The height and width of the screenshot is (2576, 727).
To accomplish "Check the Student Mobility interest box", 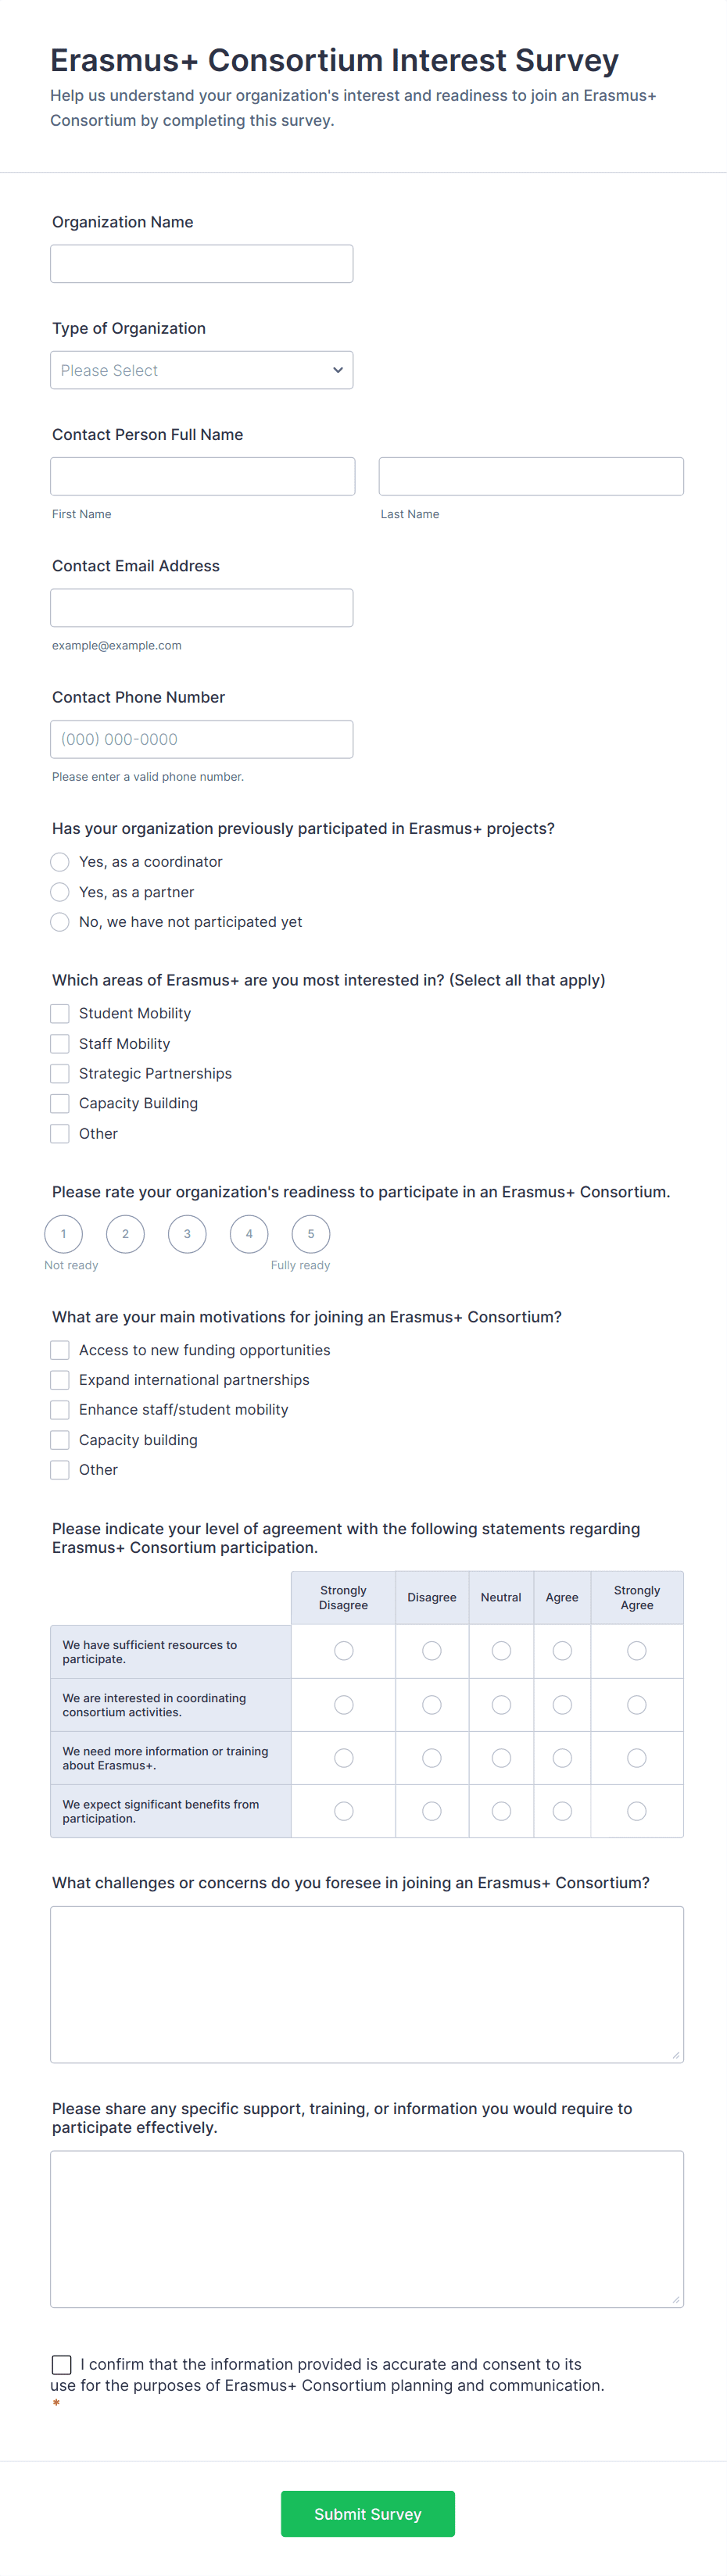I will [59, 1013].
